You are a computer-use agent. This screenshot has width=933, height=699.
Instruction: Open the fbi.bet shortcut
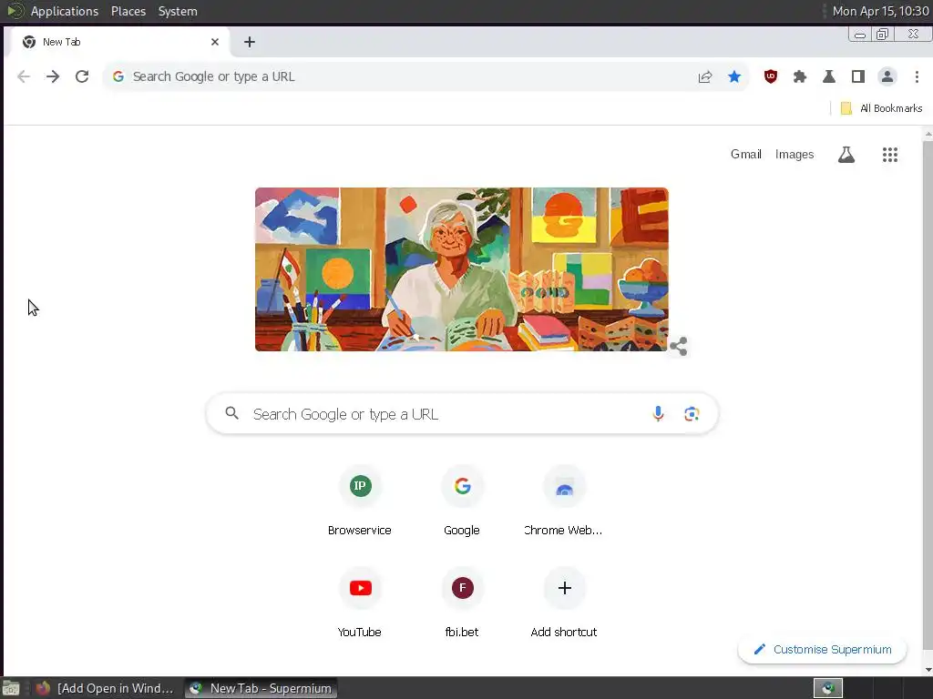click(x=462, y=603)
